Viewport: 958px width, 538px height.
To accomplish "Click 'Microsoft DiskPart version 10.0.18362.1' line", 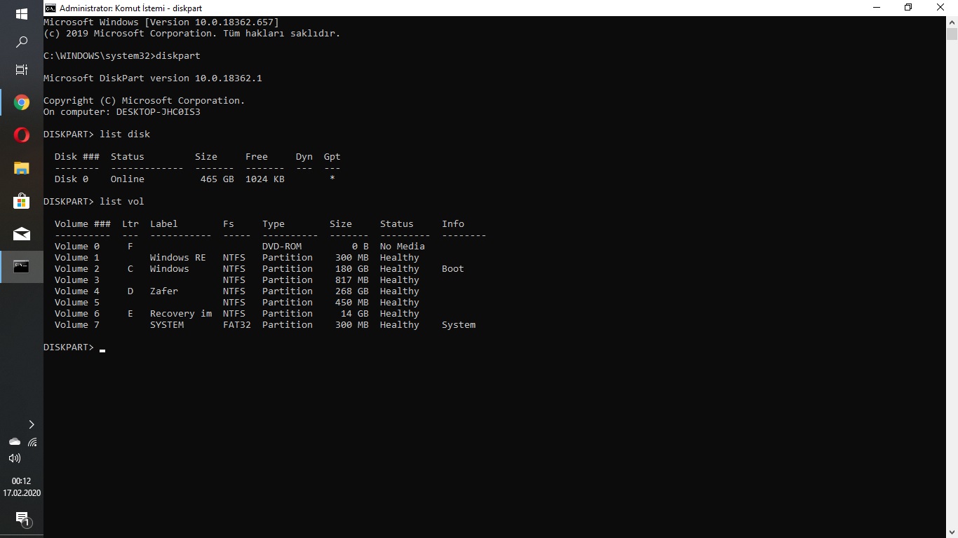I will click(x=153, y=78).
